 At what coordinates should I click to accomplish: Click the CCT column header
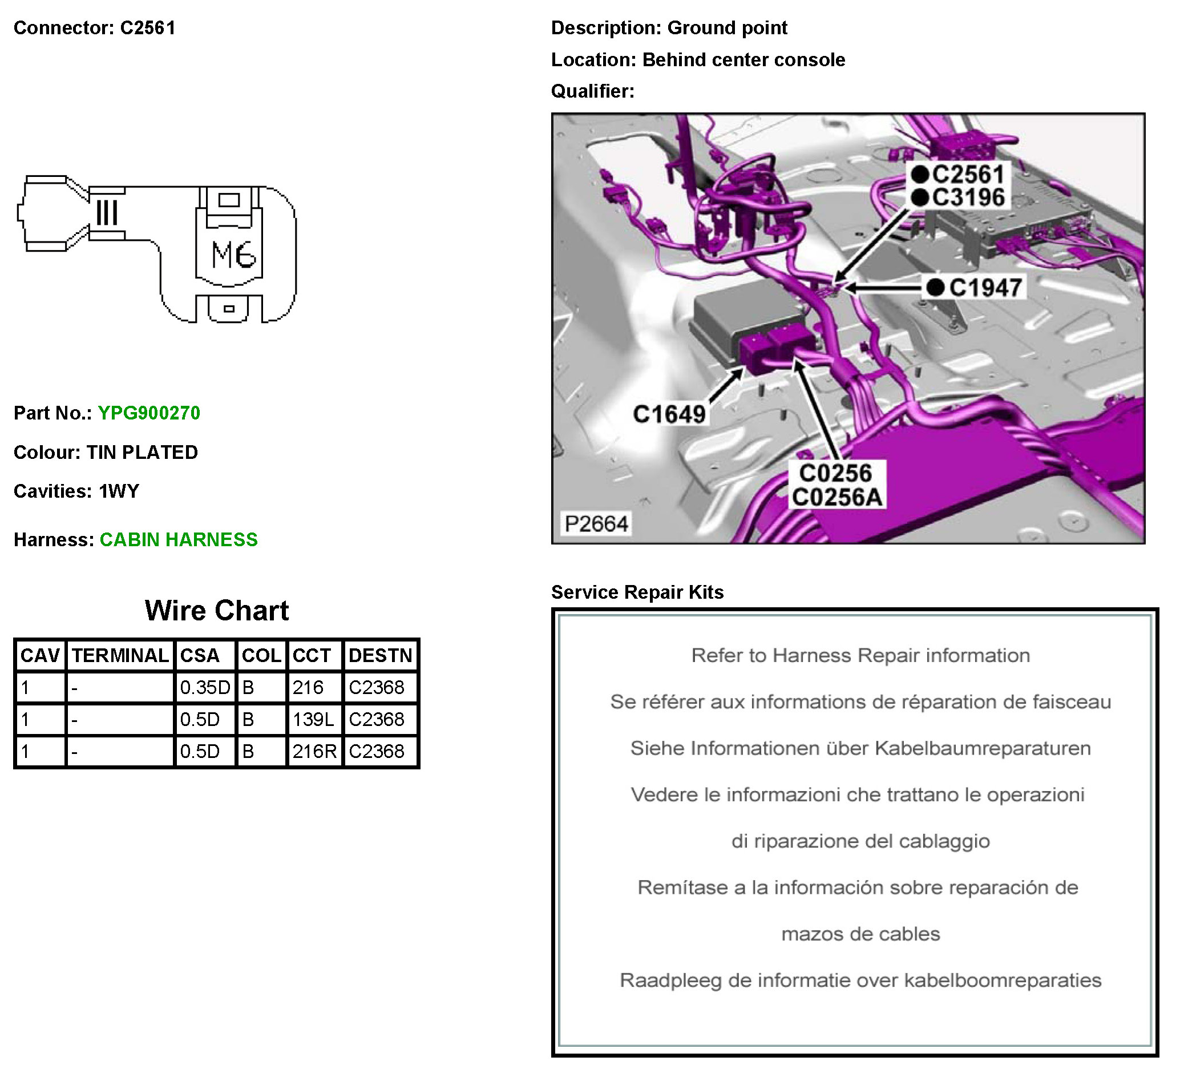point(312,656)
